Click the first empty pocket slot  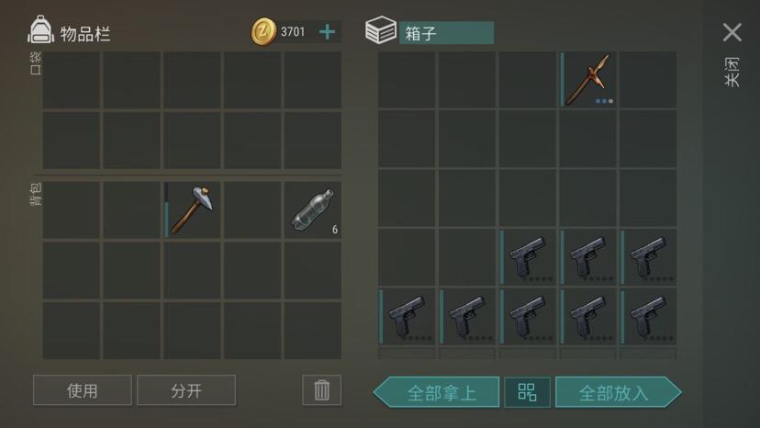(x=72, y=80)
